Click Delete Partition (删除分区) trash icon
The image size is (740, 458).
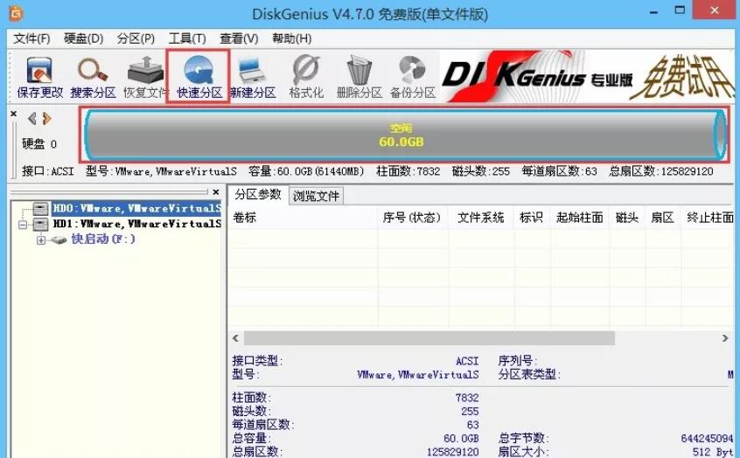[360, 77]
